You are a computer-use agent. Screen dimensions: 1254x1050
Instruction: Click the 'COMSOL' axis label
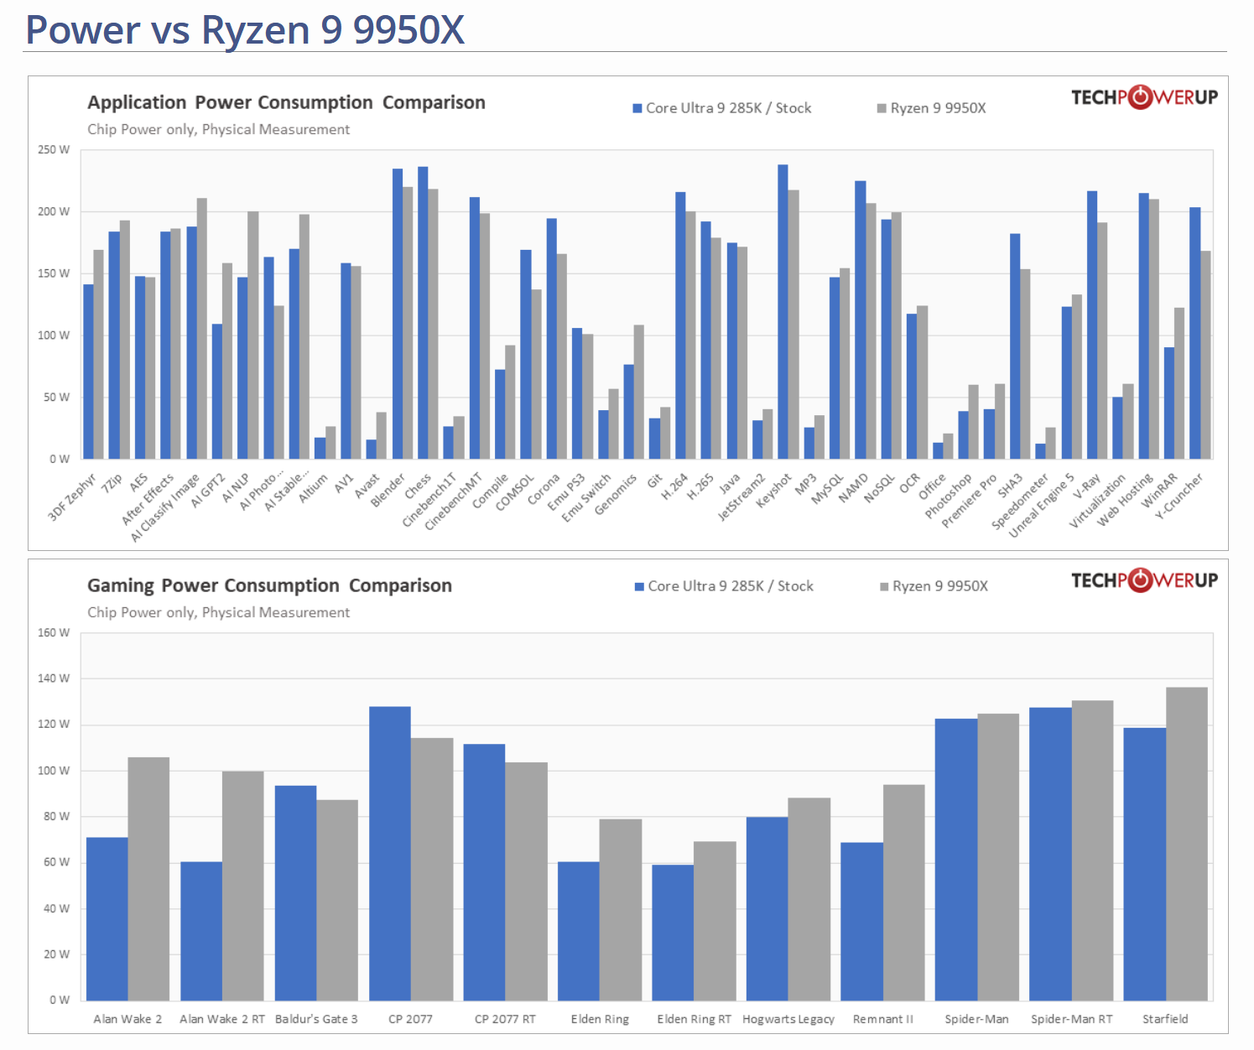(x=514, y=492)
